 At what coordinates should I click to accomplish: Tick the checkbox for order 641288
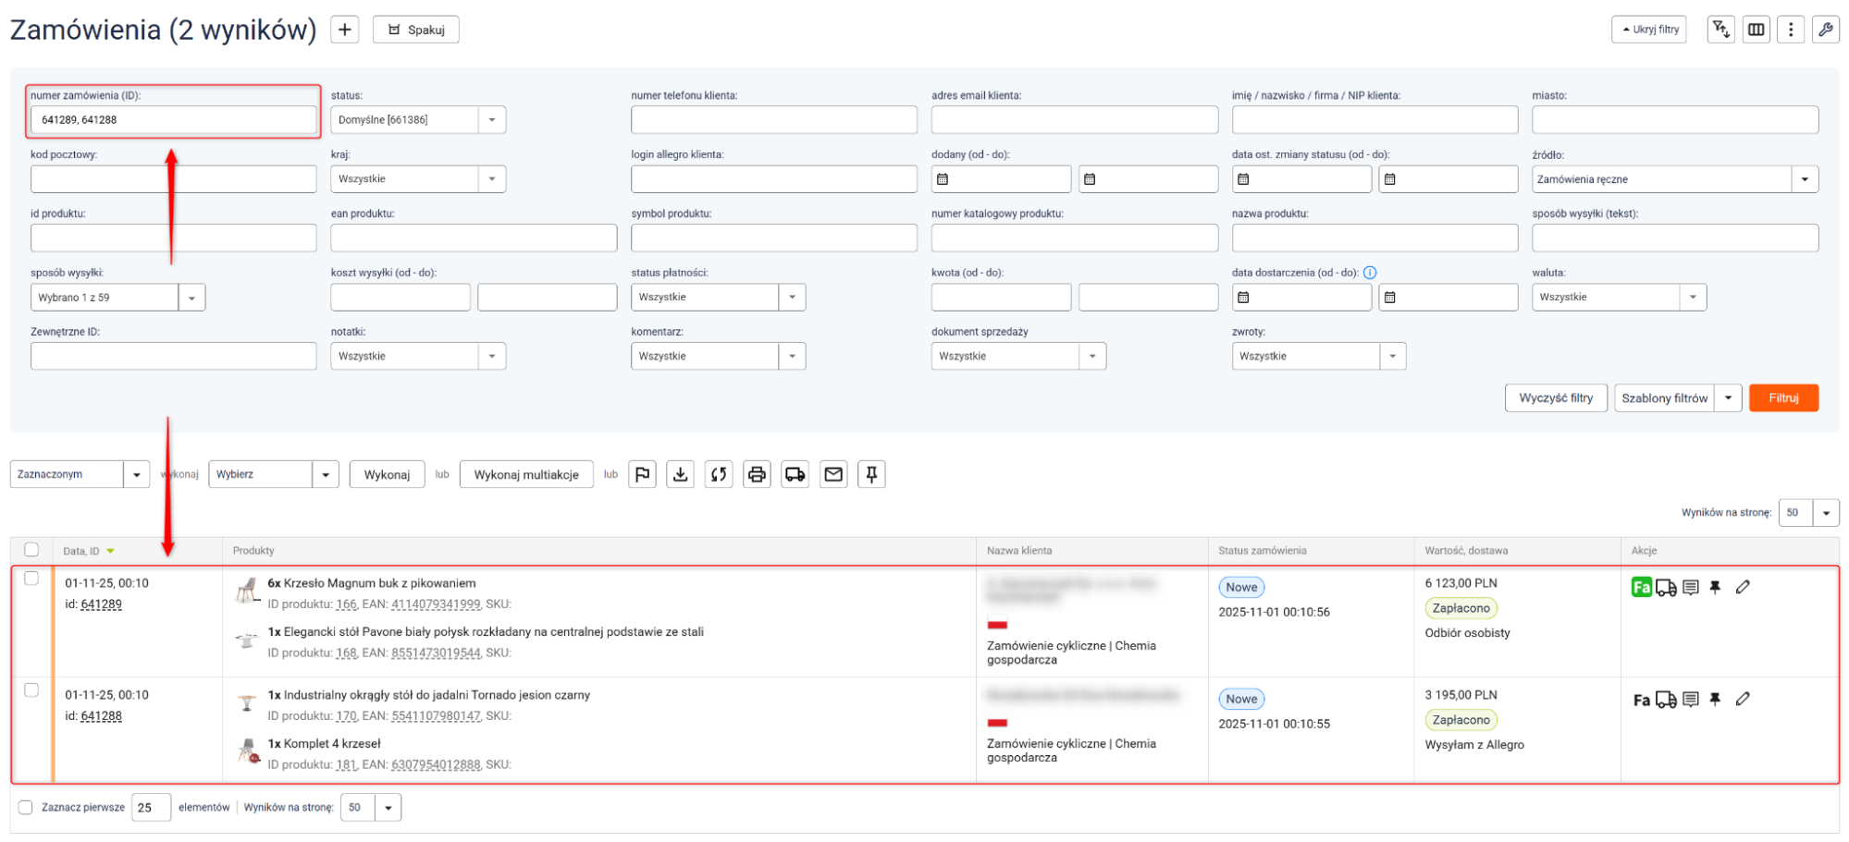[31, 690]
